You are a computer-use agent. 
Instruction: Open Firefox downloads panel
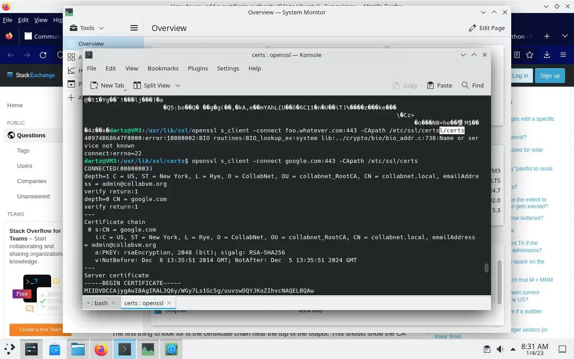point(547,55)
